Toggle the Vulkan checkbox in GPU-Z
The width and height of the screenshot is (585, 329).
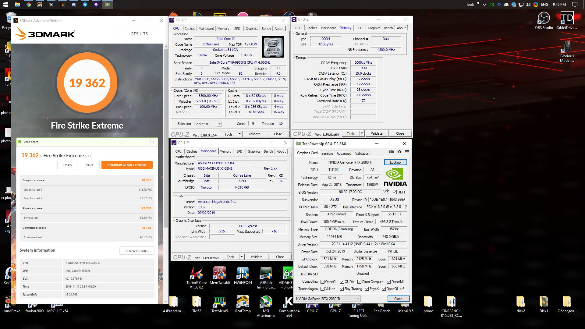coord(322,289)
